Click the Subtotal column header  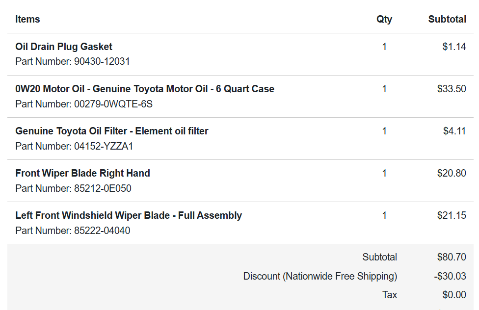tap(447, 19)
